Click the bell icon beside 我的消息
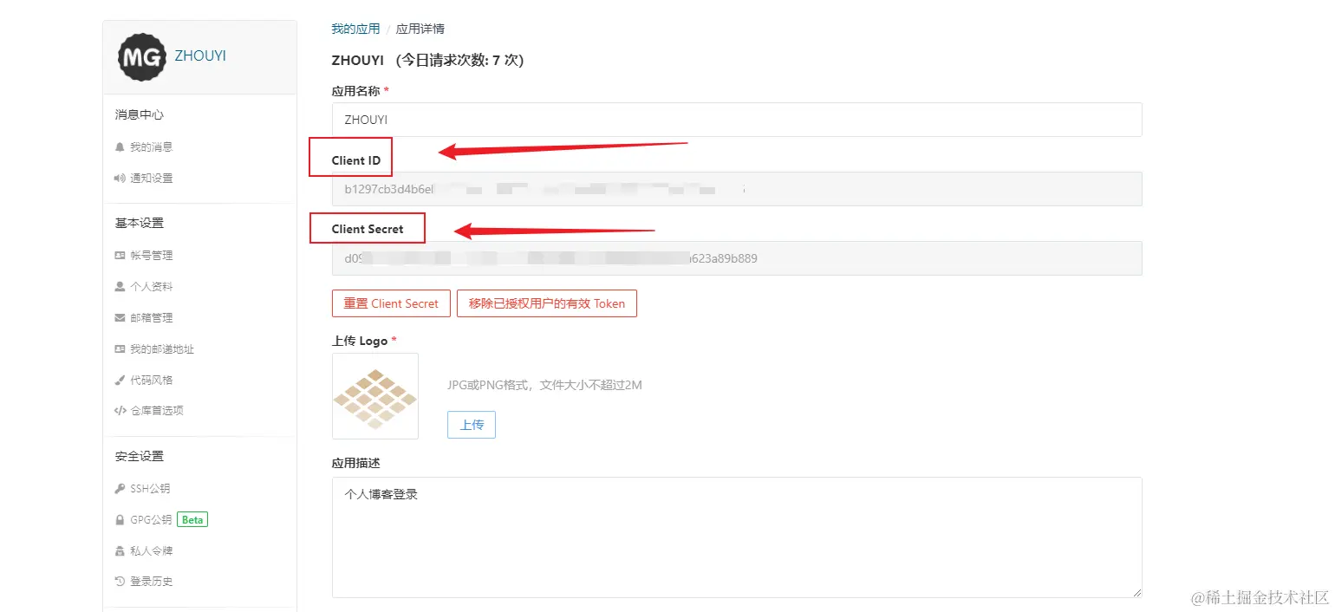Screen dimensions: 1335x612 tap(120, 147)
